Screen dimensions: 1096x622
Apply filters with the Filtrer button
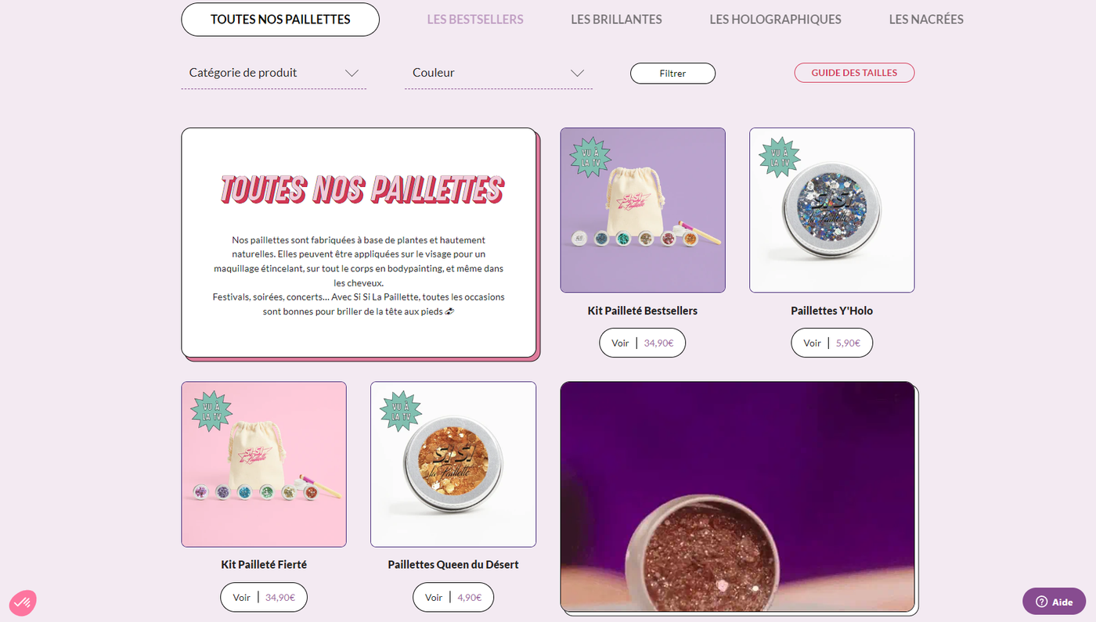point(673,73)
